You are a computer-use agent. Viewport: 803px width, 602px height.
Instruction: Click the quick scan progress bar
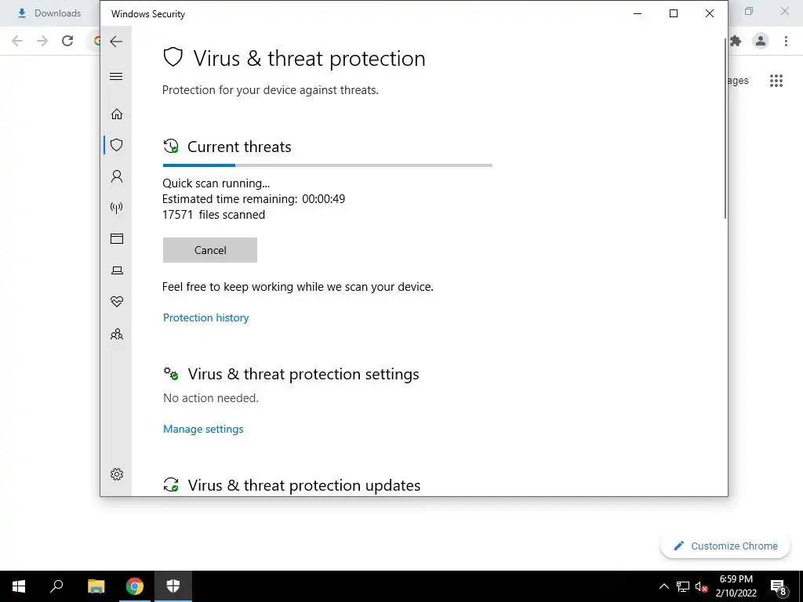click(328, 165)
